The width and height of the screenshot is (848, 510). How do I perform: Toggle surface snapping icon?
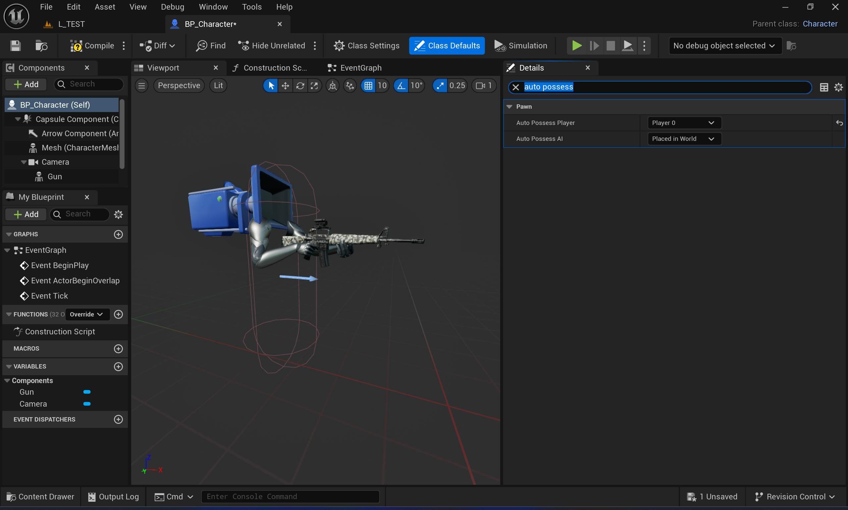click(x=350, y=85)
